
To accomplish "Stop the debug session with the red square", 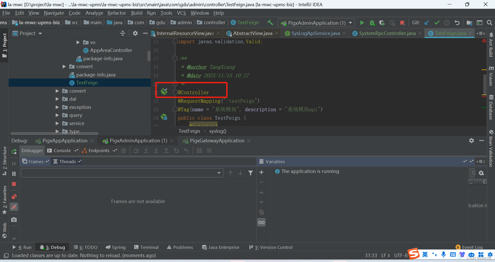I will pos(14,184).
